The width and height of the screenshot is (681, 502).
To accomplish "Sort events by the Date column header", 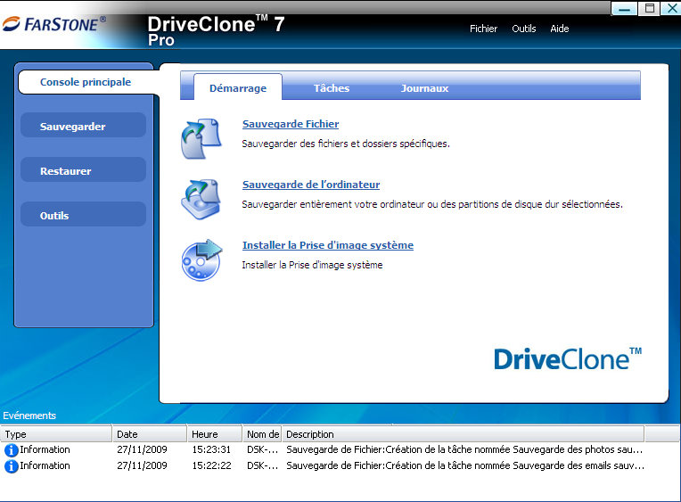I will (150, 433).
